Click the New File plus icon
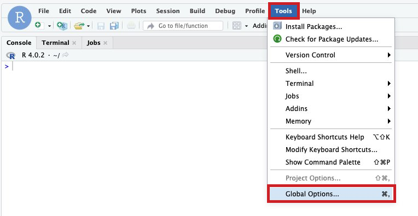This screenshot has width=418, height=216. 38,26
